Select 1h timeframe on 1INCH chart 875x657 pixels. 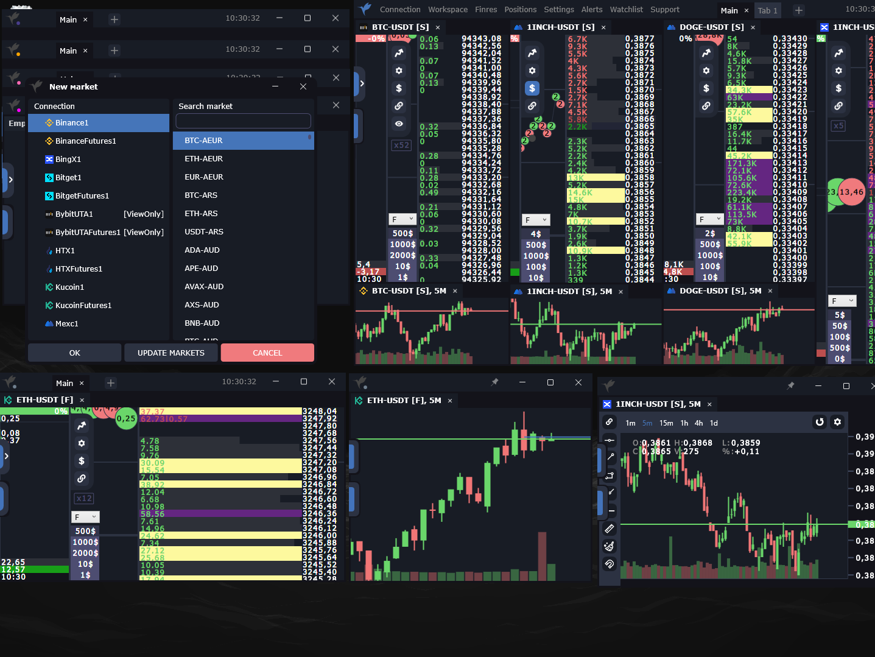tap(684, 423)
